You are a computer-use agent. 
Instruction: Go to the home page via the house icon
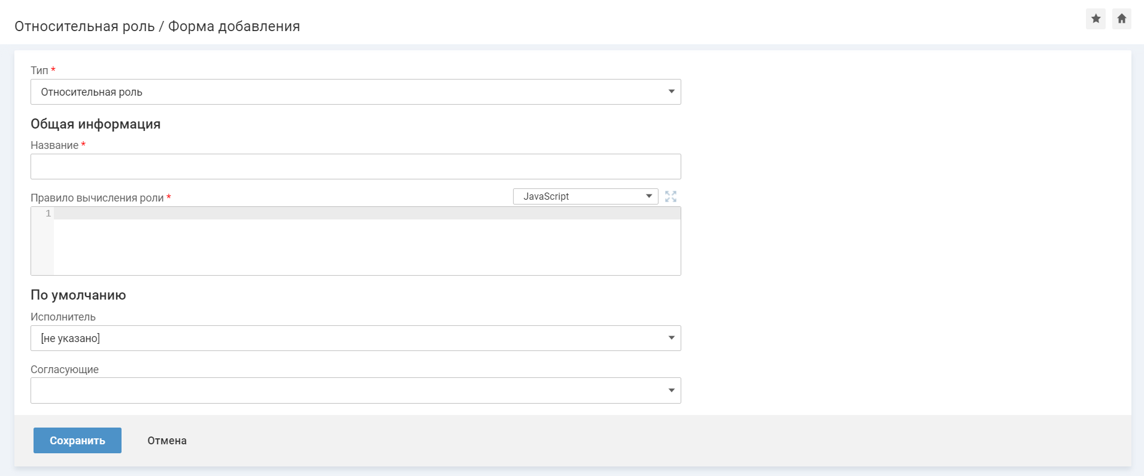click(x=1121, y=19)
